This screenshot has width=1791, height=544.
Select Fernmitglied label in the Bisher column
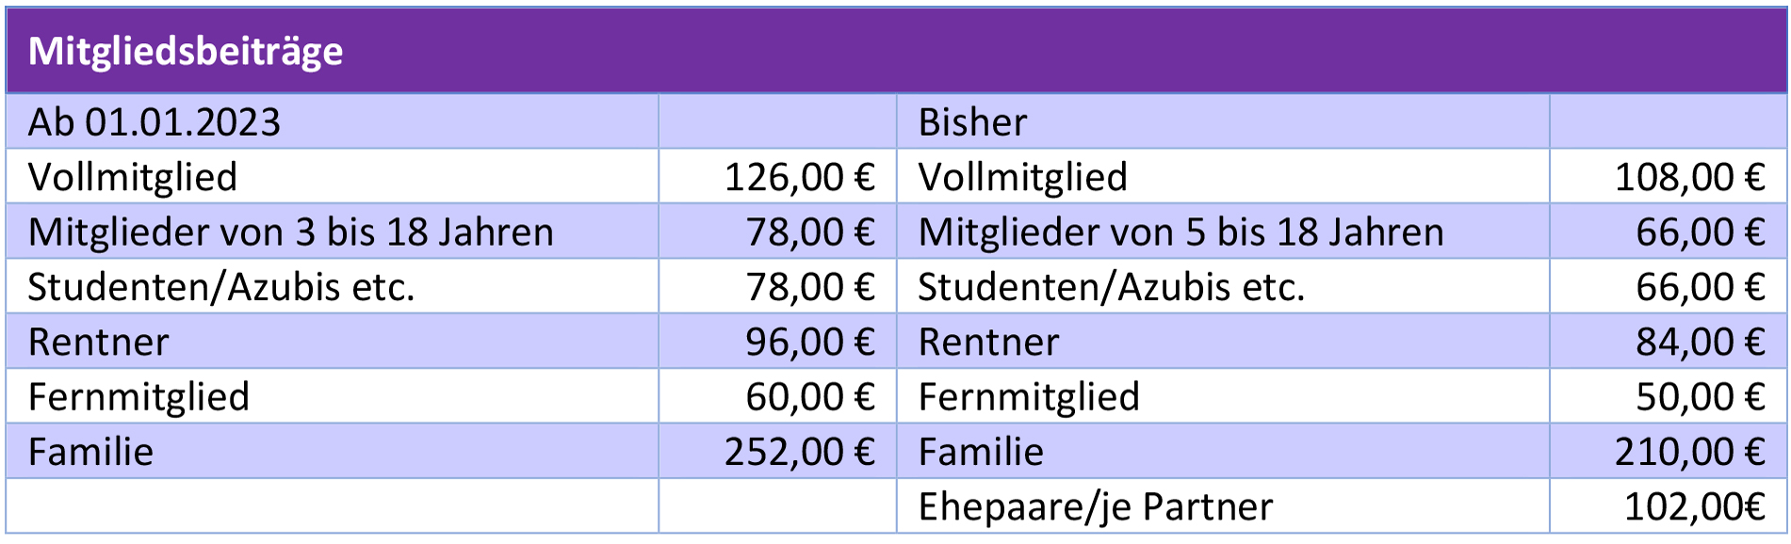1029,396
